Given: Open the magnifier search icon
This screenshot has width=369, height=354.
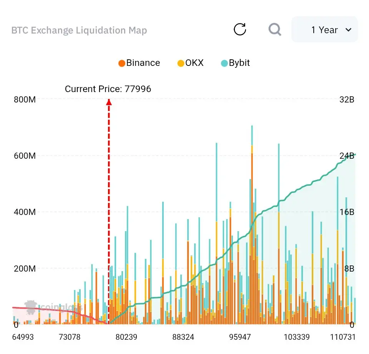Looking at the screenshot, I should point(274,30).
